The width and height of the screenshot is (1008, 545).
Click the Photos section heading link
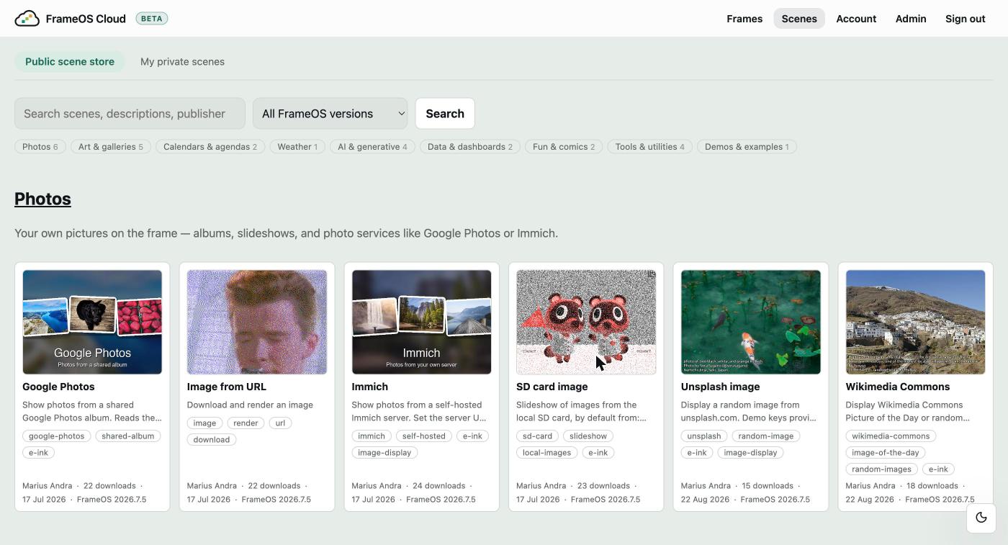coord(42,199)
